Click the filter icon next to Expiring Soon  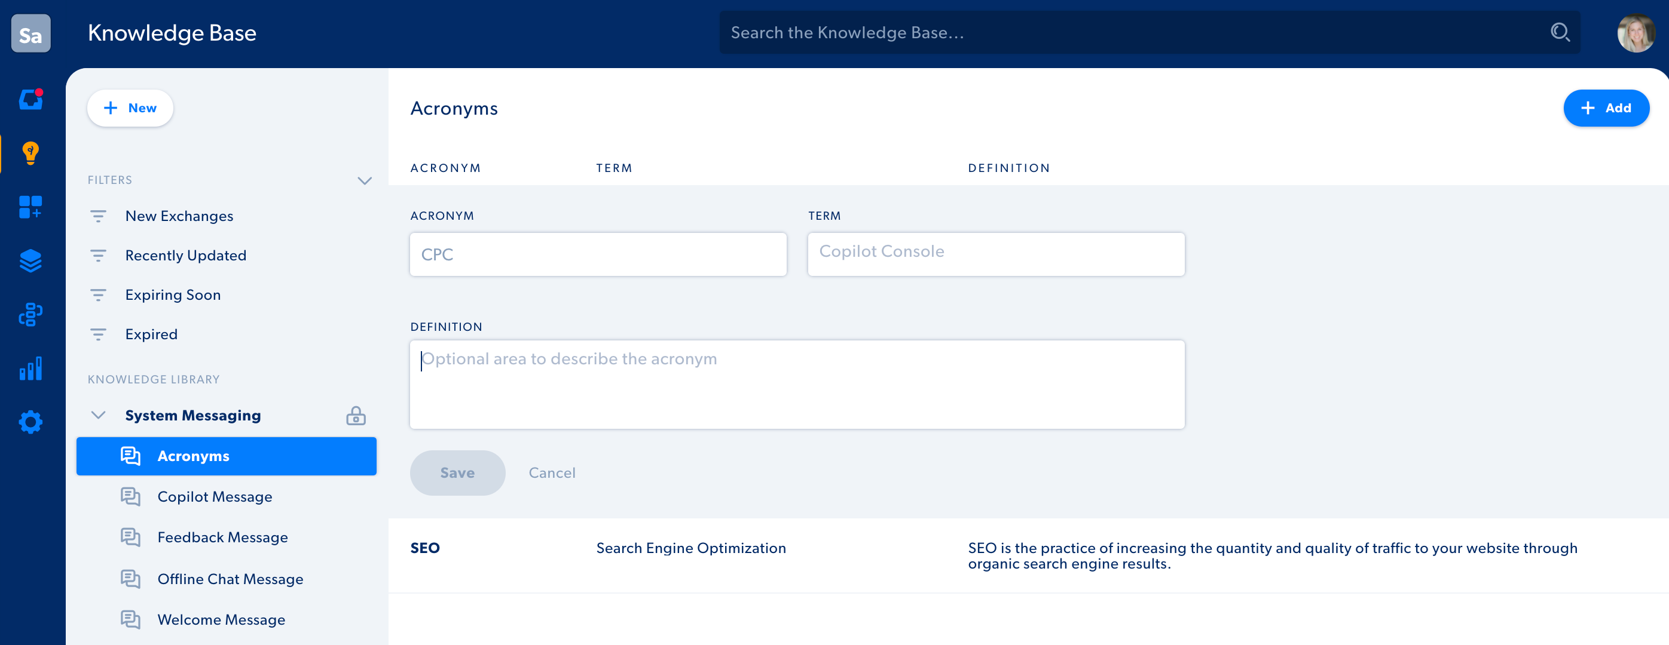pyautogui.click(x=98, y=294)
